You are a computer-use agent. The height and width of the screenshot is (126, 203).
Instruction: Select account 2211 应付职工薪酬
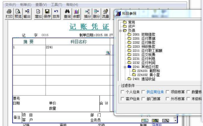click(x=145, y=51)
